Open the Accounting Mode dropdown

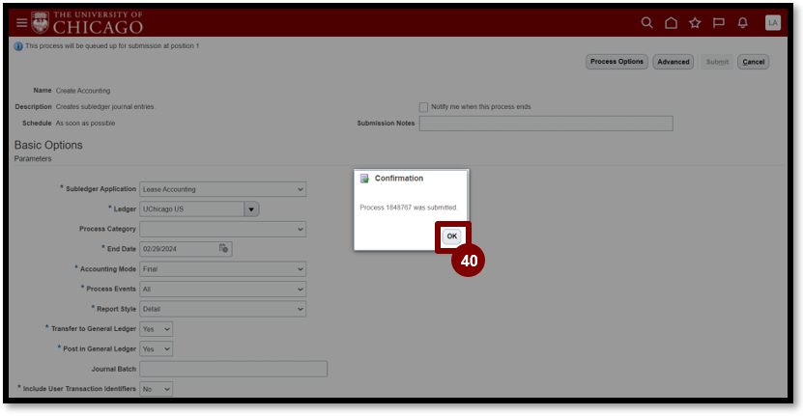click(x=223, y=268)
